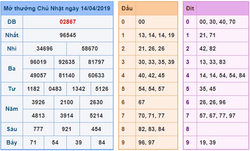
Task: Select the Năm prize number 5214
Action: (x=96, y=115)
